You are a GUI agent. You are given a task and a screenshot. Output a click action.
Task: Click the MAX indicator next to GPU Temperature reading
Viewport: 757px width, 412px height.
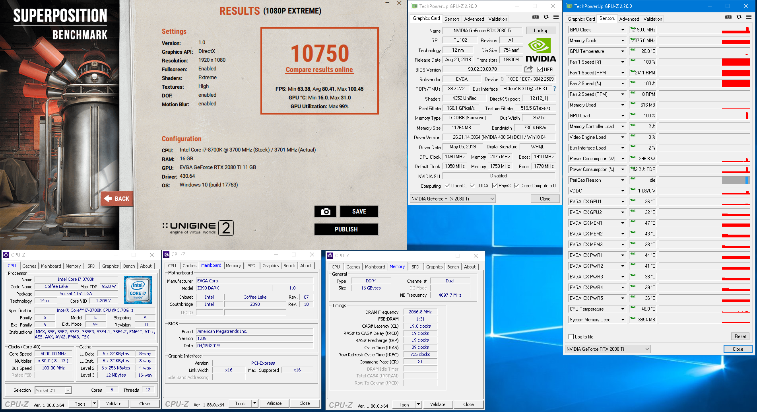(632, 50)
